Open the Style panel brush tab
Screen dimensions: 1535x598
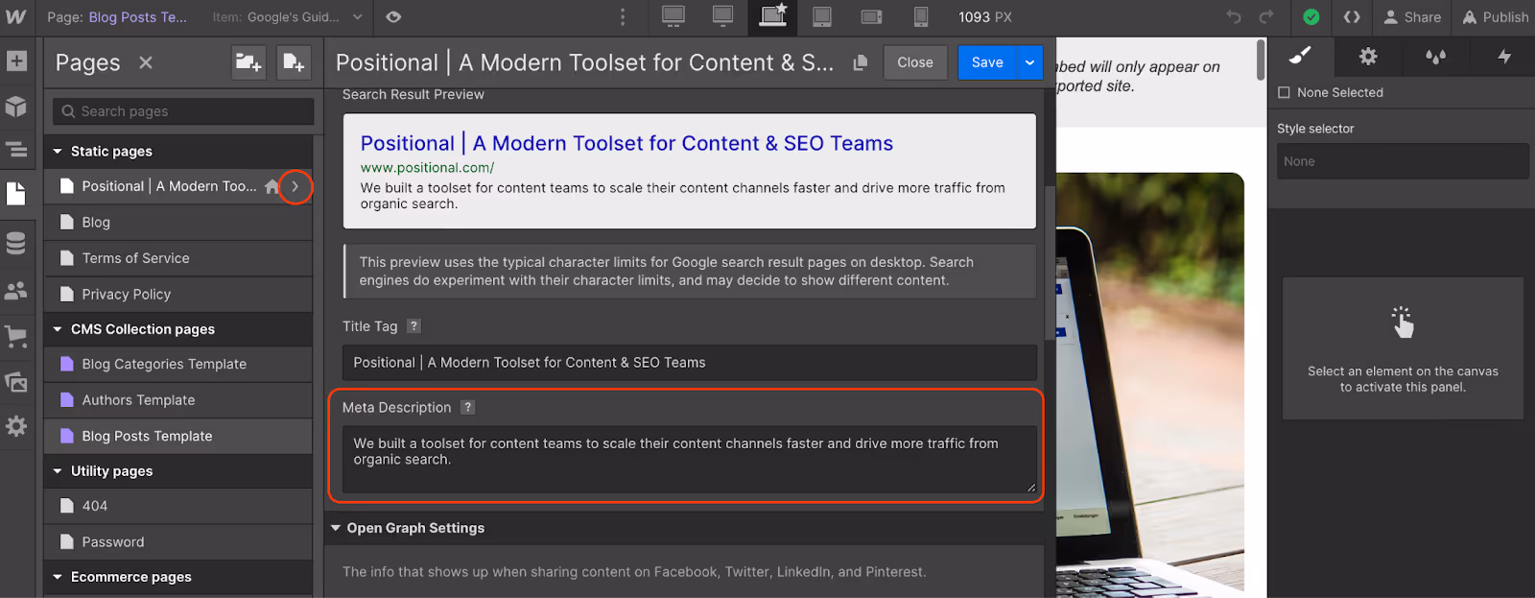(x=1301, y=57)
